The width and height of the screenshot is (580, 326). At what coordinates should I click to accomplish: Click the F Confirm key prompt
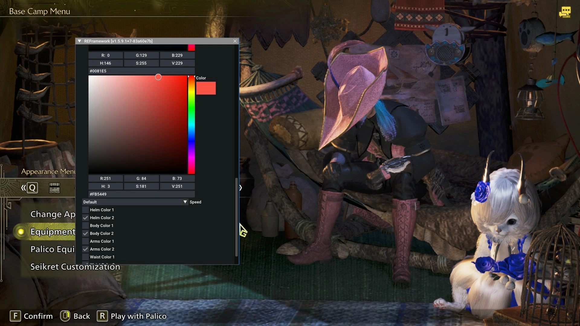pos(31,316)
